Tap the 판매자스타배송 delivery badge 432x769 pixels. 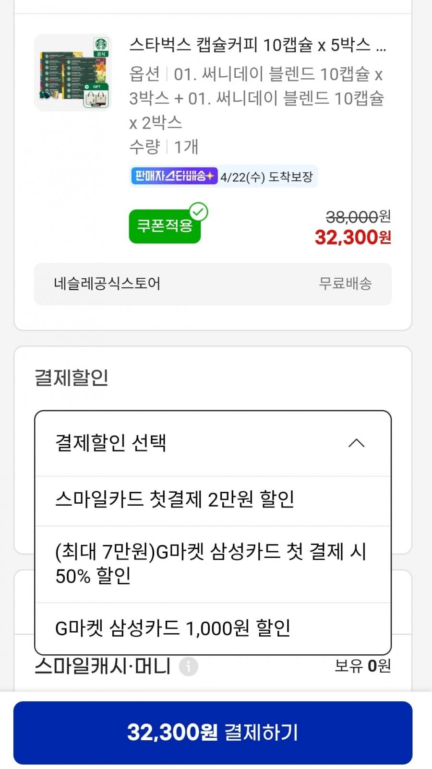point(174,176)
